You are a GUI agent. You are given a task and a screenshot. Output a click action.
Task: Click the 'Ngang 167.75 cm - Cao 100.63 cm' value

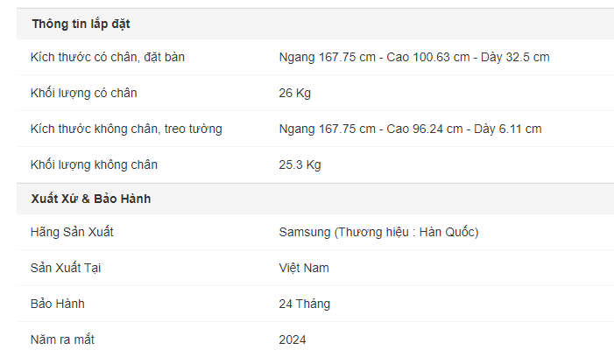coord(374,57)
